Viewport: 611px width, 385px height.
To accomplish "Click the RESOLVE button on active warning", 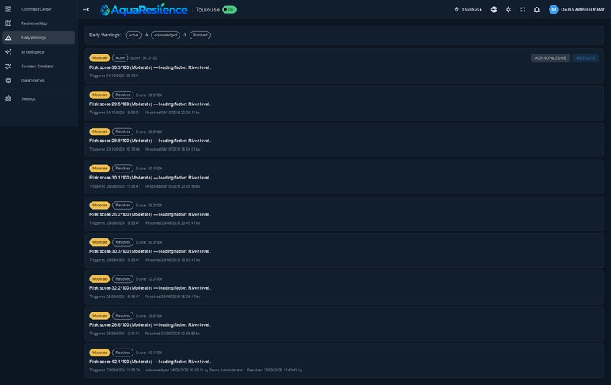I will (x=585, y=58).
